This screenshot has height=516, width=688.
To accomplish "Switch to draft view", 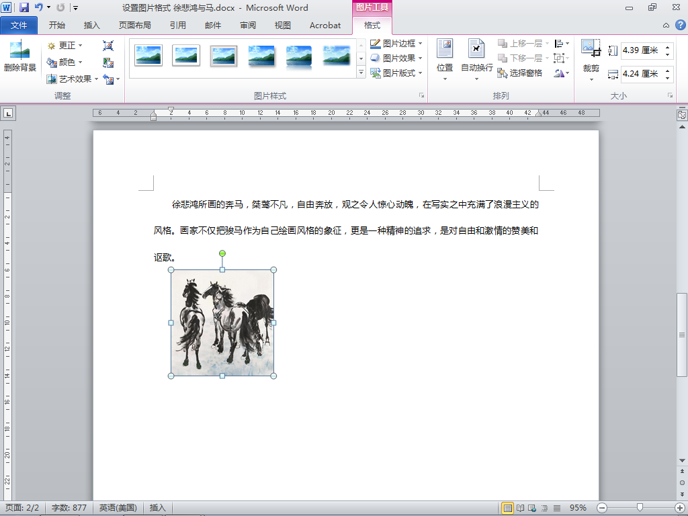I will click(x=557, y=508).
